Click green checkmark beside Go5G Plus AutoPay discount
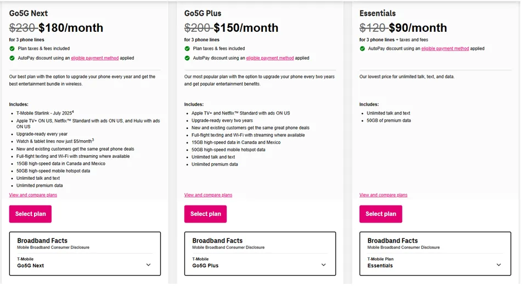This screenshot has width=522, height=286. 187,58
